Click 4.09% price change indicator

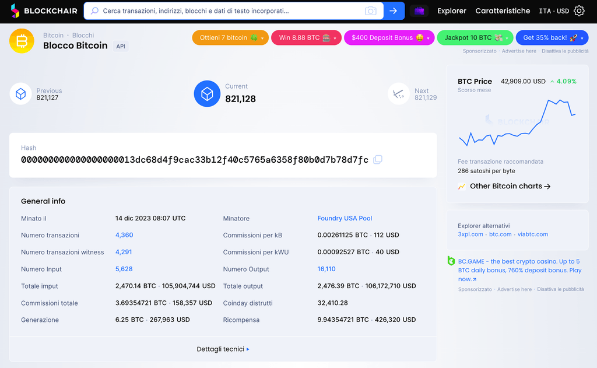coord(563,81)
